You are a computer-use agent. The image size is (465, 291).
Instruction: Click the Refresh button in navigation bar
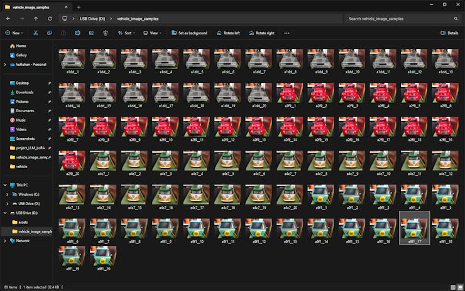point(50,19)
